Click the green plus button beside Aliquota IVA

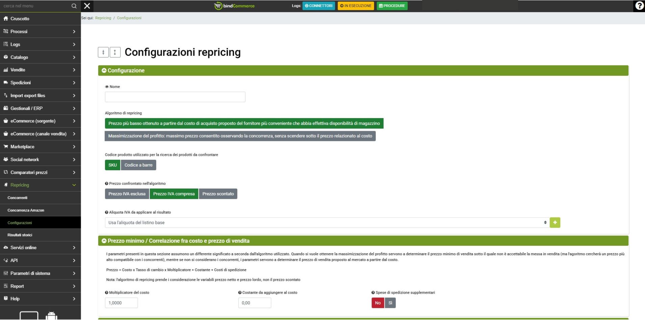pyautogui.click(x=555, y=223)
